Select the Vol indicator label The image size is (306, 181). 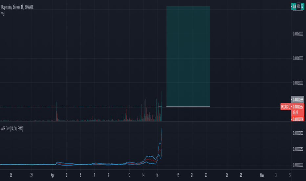3,14
